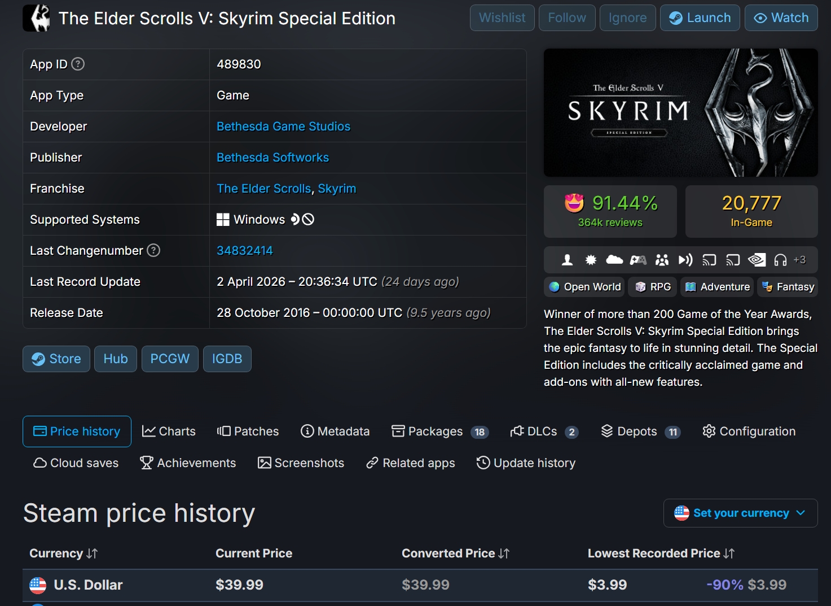Click the Open World tag
The image size is (831, 606).
coord(584,287)
